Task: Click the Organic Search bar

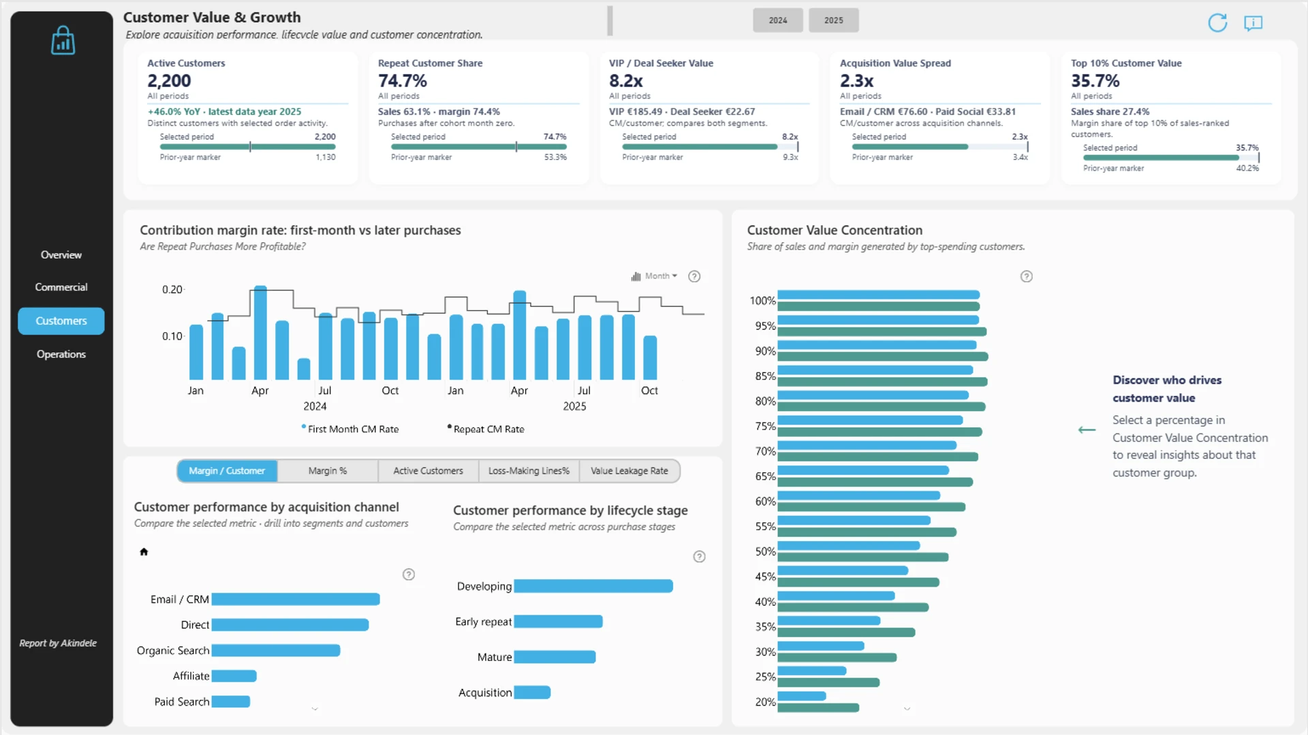Action: click(x=276, y=651)
